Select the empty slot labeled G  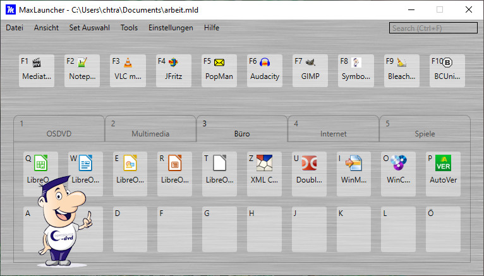219,229
